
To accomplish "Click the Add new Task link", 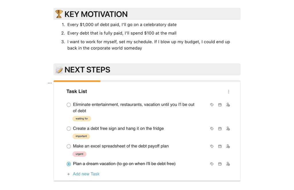I will (x=86, y=174).
